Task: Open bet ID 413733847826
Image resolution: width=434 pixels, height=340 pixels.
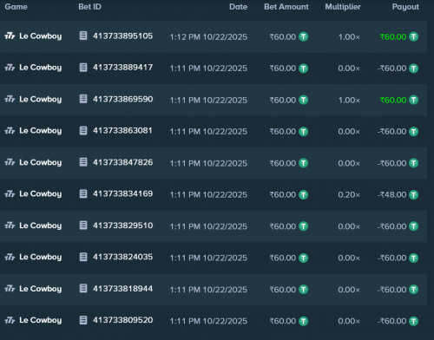Action: click(122, 162)
